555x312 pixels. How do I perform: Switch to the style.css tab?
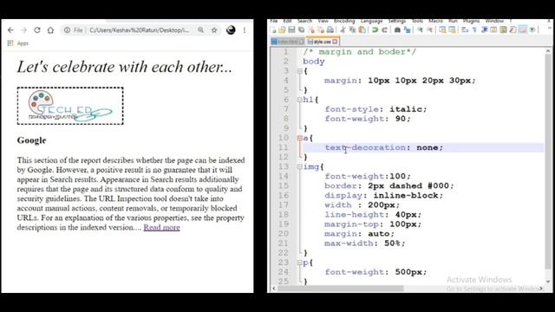(x=322, y=42)
